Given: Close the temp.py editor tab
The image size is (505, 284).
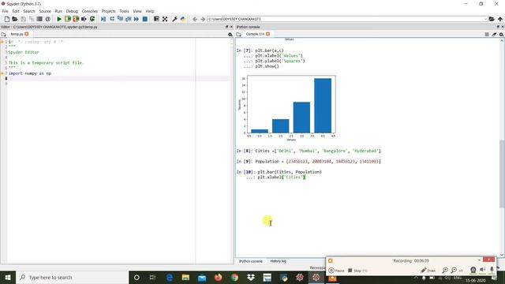Looking at the screenshot, I should (x=27, y=34).
